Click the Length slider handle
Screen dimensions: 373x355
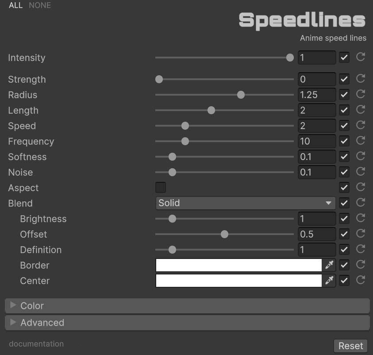(211, 110)
